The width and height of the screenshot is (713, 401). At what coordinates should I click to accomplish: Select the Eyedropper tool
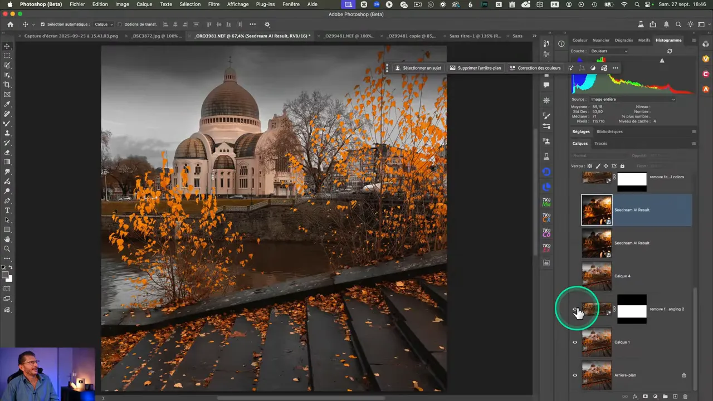pyautogui.click(x=7, y=104)
